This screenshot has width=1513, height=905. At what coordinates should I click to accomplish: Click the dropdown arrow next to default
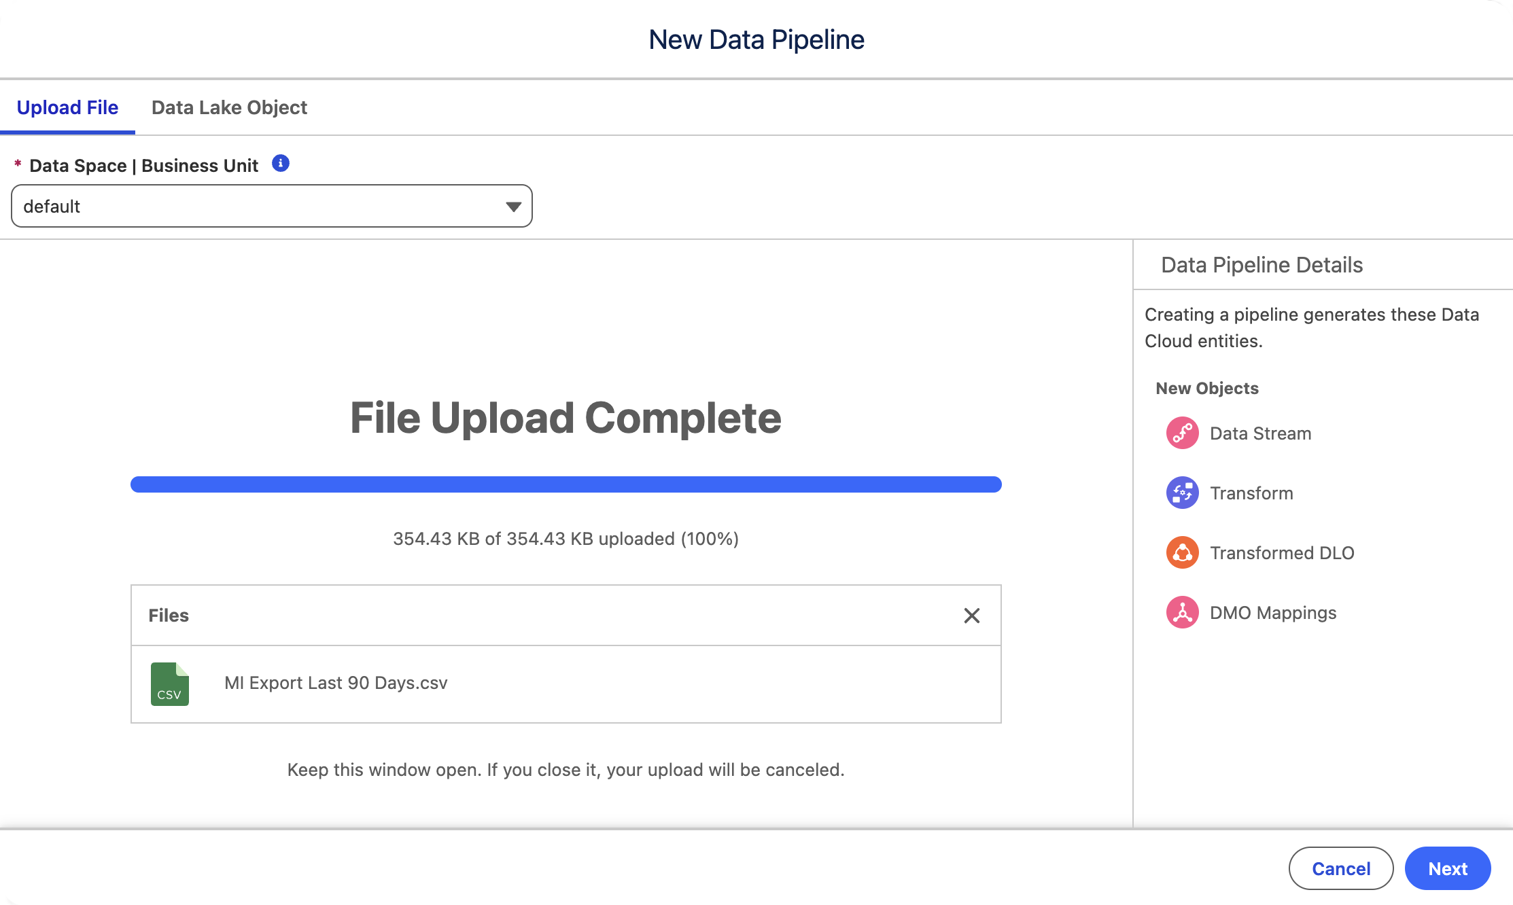[x=512, y=206]
